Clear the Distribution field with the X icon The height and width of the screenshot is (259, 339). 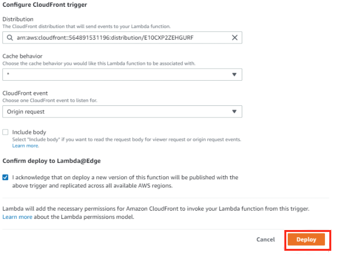pos(235,38)
